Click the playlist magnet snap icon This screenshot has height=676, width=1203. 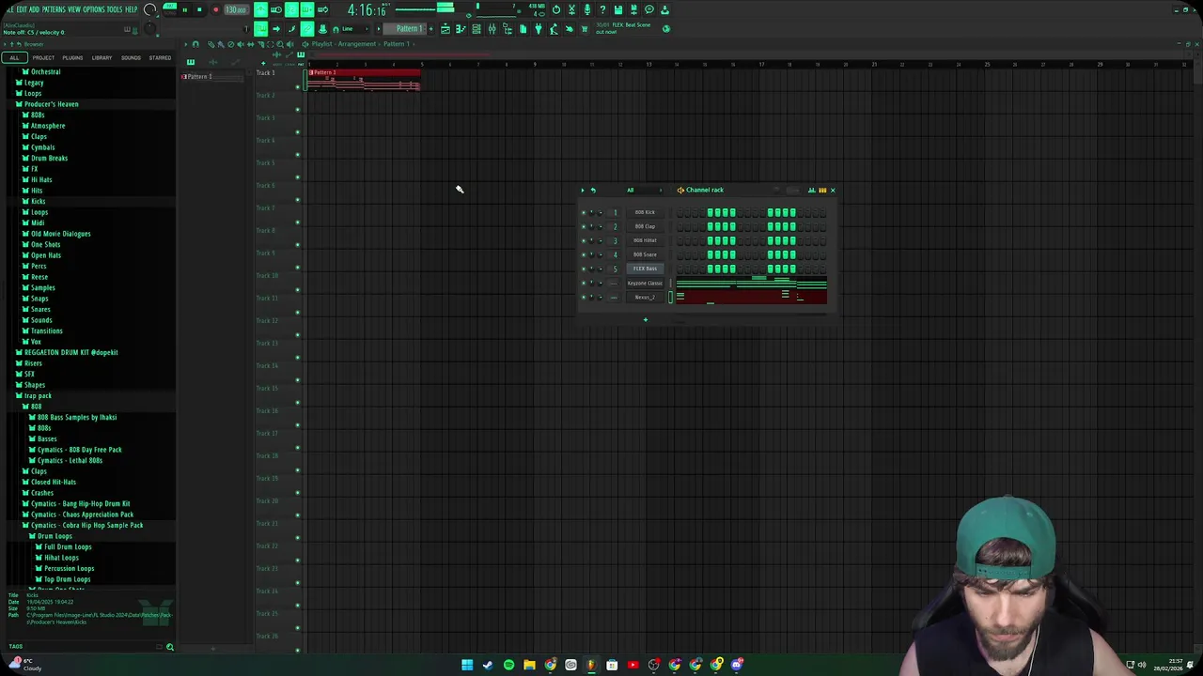[x=195, y=44]
